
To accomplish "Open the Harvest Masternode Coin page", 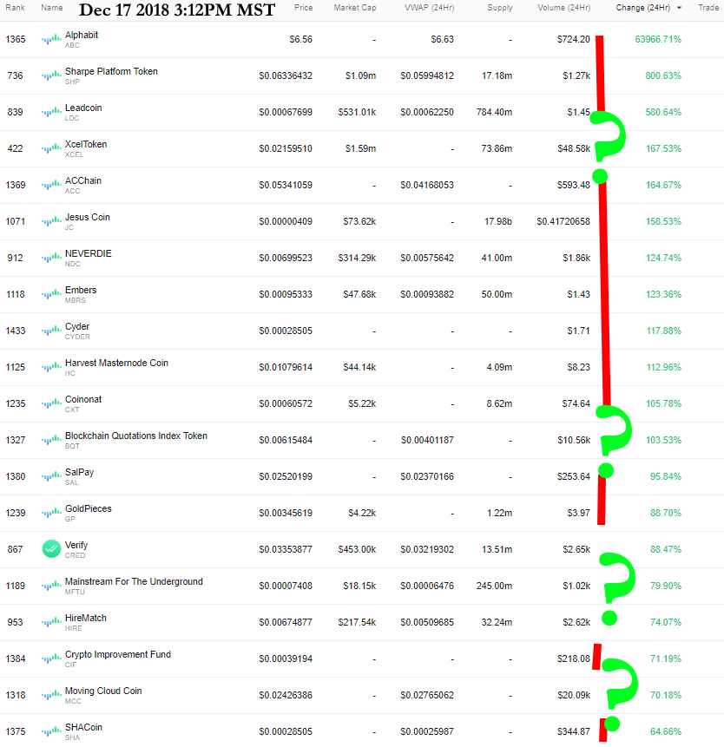I will click(x=116, y=363).
